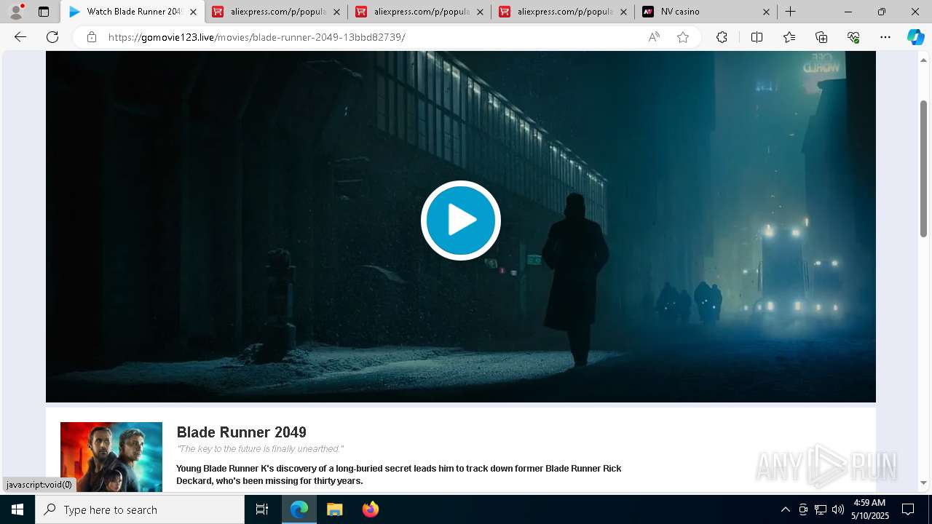This screenshot has height=524, width=932.
Task: Close the first aliexpress.com tab
Action: [336, 12]
